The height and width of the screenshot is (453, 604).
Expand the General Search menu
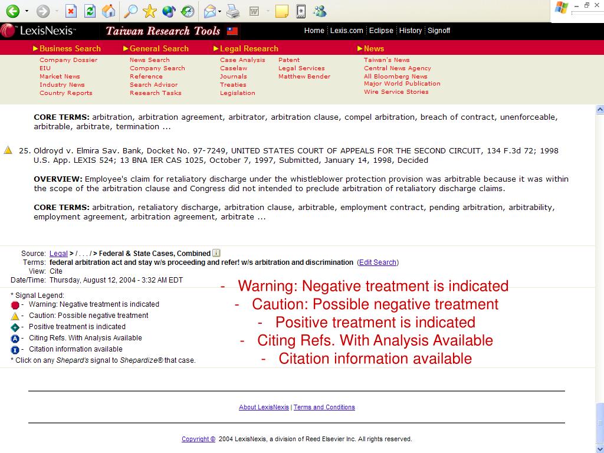tap(156, 48)
